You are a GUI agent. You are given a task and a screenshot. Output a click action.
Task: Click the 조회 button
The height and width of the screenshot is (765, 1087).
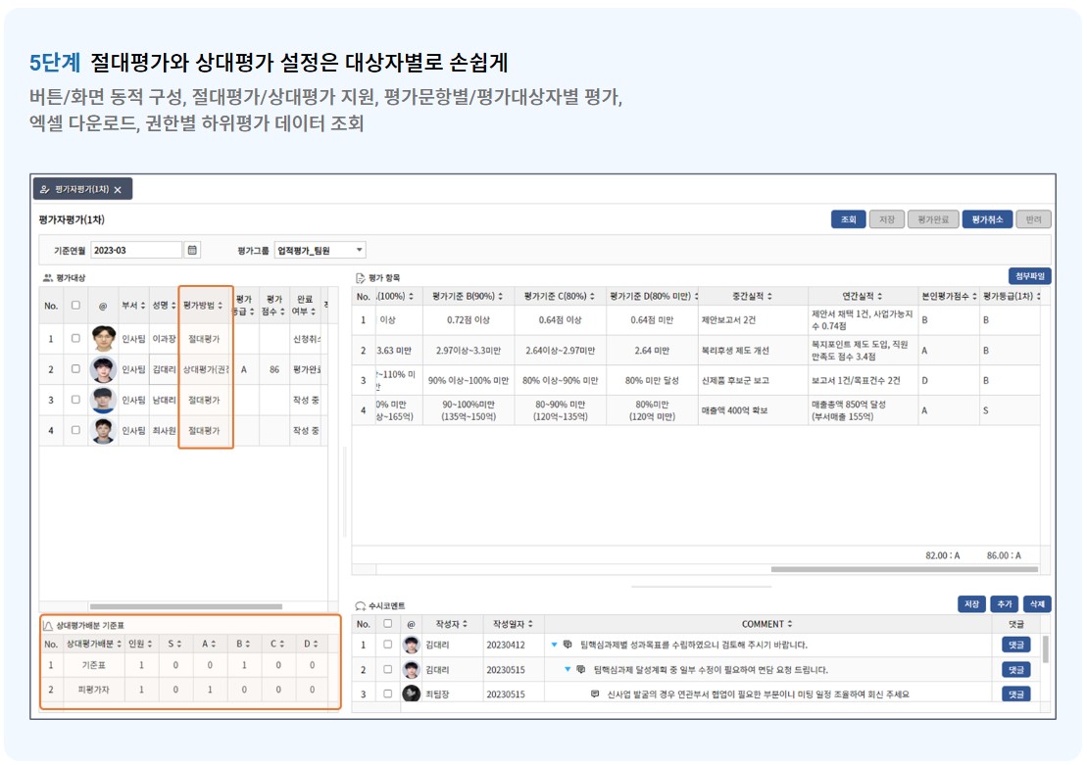[x=849, y=219]
